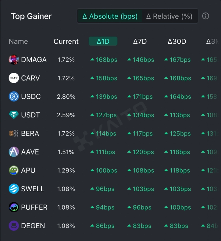Screen dimensions: 221x241
Task: Click the BERA bear chain icon
Action: (x=14, y=133)
